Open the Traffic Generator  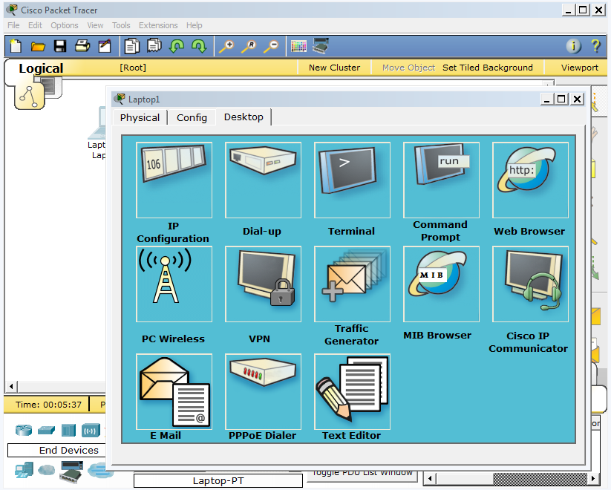[x=352, y=284]
